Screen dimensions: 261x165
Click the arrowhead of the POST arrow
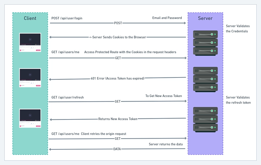(x=184, y=23)
